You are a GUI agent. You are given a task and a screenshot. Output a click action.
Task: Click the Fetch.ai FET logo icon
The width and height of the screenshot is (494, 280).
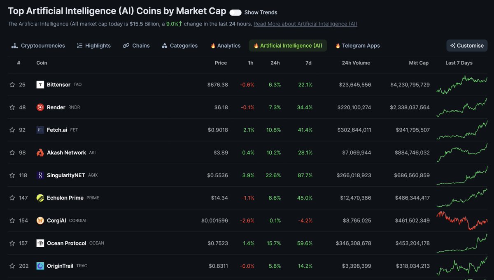pyautogui.click(x=40, y=130)
